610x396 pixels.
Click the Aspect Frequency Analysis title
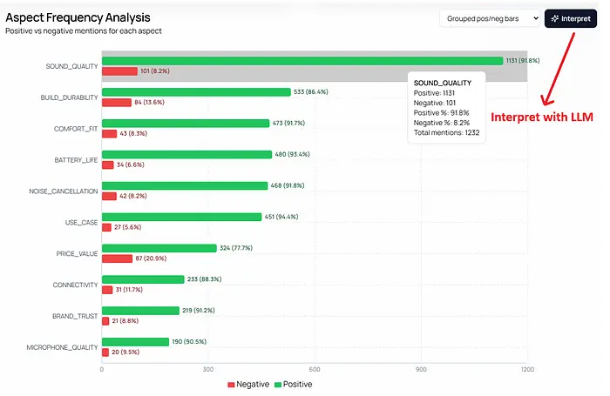coord(78,17)
